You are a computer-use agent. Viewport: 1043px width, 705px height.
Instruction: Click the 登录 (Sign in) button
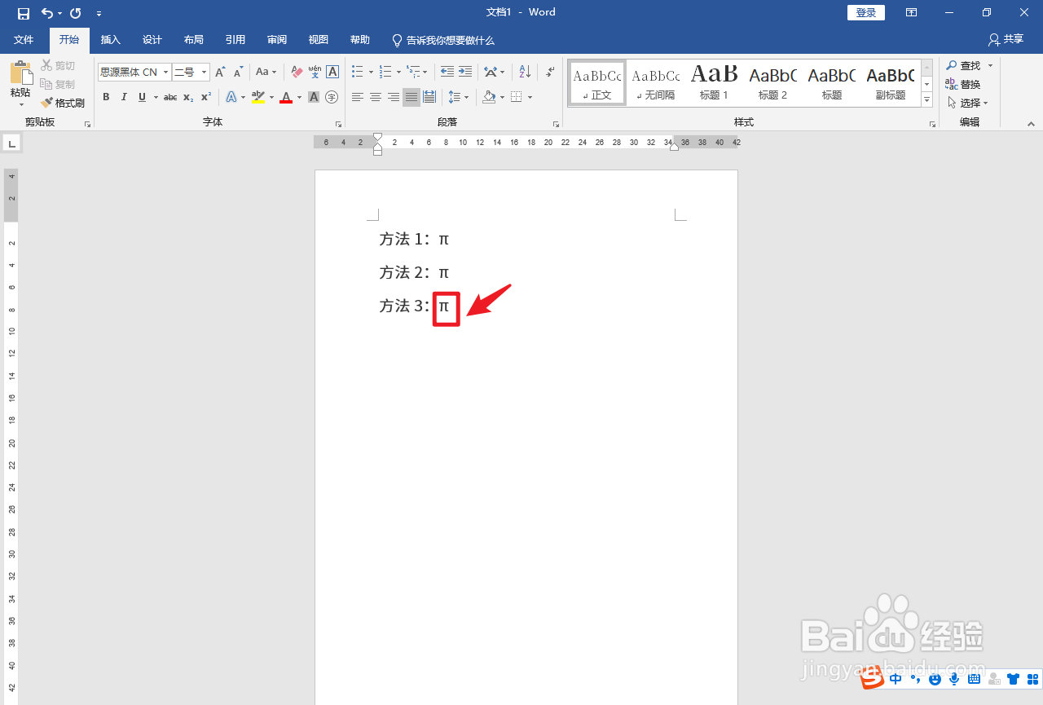pyautogui.click(x=866, y=12)
